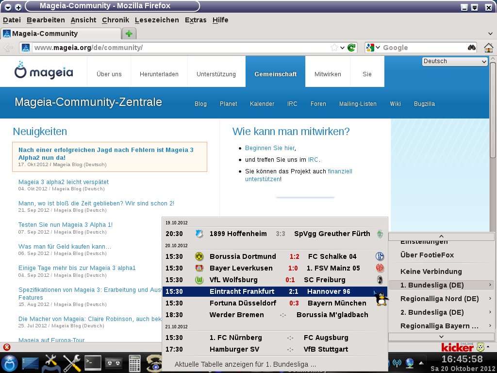497x373 pixels.
Task: Open the 'Testen Sie nun Mageia 3 Alpha 1!' link
Action: 66,225
